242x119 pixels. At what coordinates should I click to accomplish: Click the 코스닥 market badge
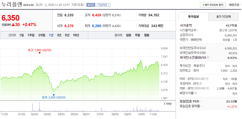coord(39,5)
